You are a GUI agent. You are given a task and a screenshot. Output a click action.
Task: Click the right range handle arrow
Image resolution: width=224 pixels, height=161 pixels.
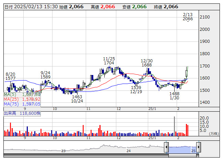click(x=199, y=147)
